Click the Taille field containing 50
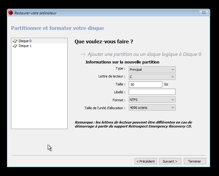Screen dimensions: 219x176 [x=145, y=84]
